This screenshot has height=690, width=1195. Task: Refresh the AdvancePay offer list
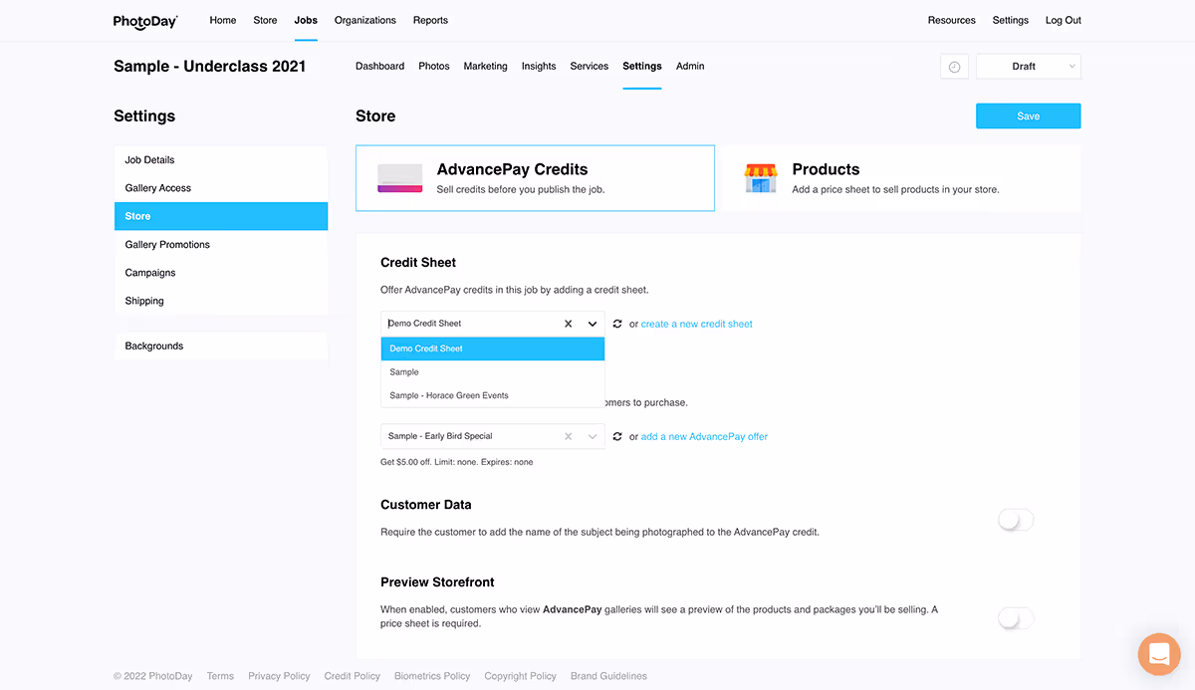[x=617, y=436]
